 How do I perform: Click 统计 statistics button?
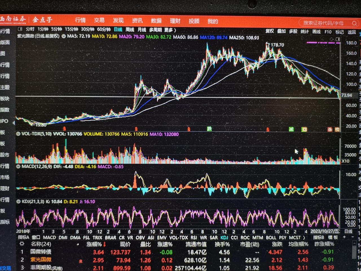click(305, 32)
